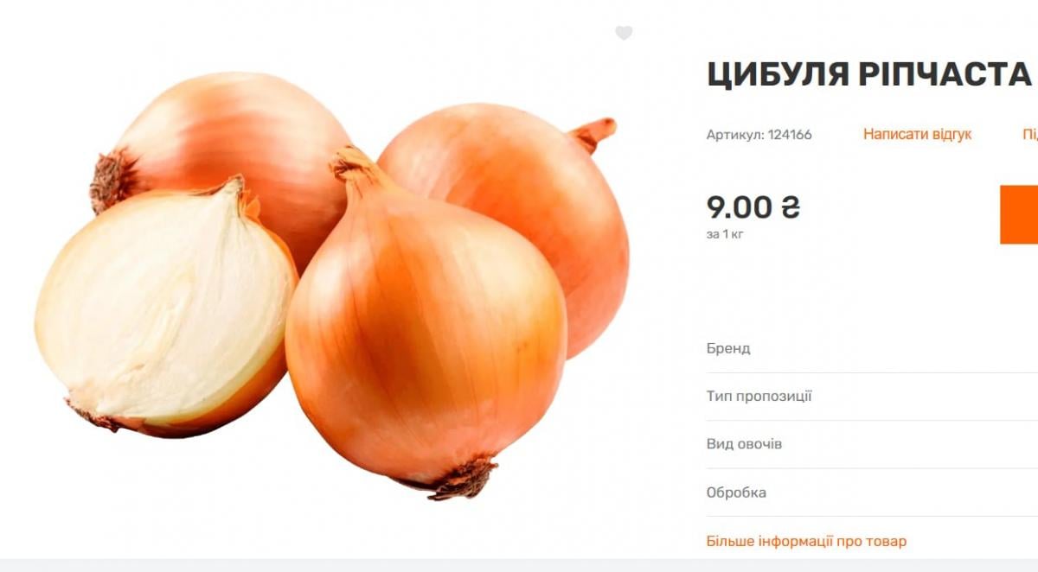Open 'Більше інформації про товар' link
Image resolution: width=1038 pixels, height=572 pixels.
point(806,542)
